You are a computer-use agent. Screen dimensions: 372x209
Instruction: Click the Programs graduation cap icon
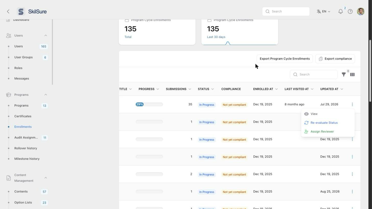point(9,95)
